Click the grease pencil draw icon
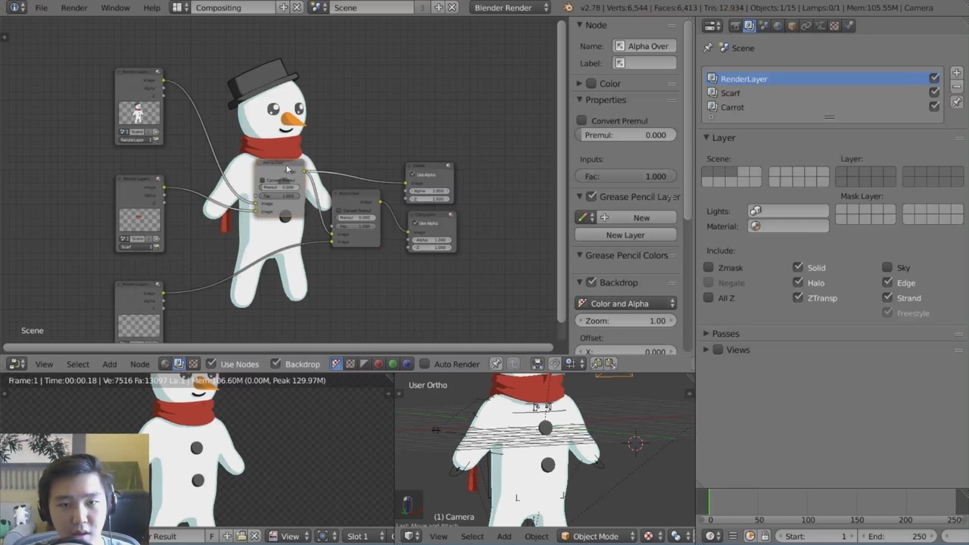The height and width of the screenshot is (545, 969). point(584,217)
